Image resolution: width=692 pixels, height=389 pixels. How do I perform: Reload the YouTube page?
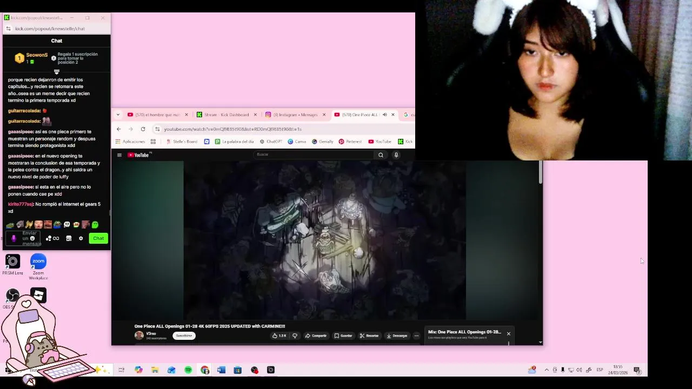click(x=143, y=129)
